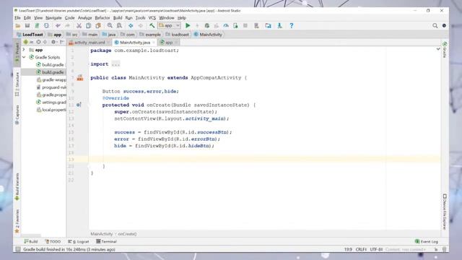Toggle the read-only lock icon in status bar
462x260 pixels.
click(436, 249)
